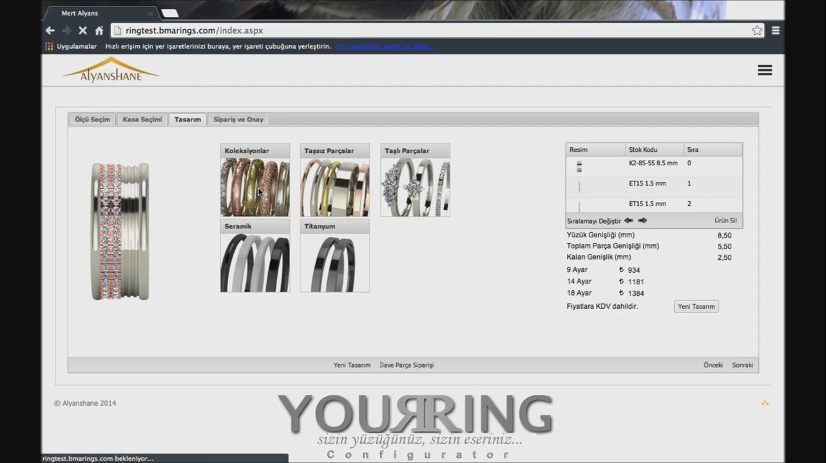The image size is (826, 463).
Task: Switch to the Ölçü Seçim tab
Action: pos(92,120)
